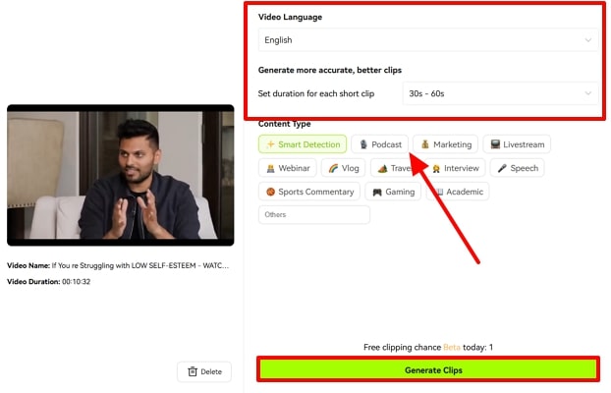This screenshot has width=611, height=393.
Task: Click the microphone icon on Podcast chip
Action: coord(363,144)
